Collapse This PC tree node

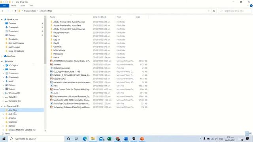pyautogui.click(x=2, y=62)
